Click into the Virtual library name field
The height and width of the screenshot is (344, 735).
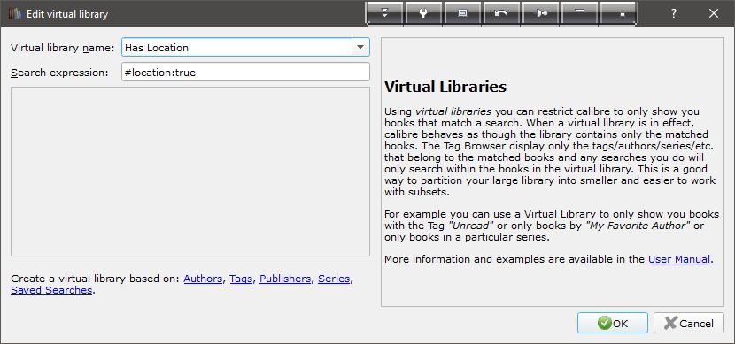pos(236,47)
